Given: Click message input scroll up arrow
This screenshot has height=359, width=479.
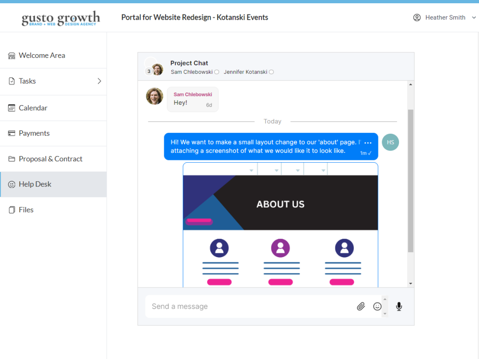Looking at the screenshot, I should point(385,299).
